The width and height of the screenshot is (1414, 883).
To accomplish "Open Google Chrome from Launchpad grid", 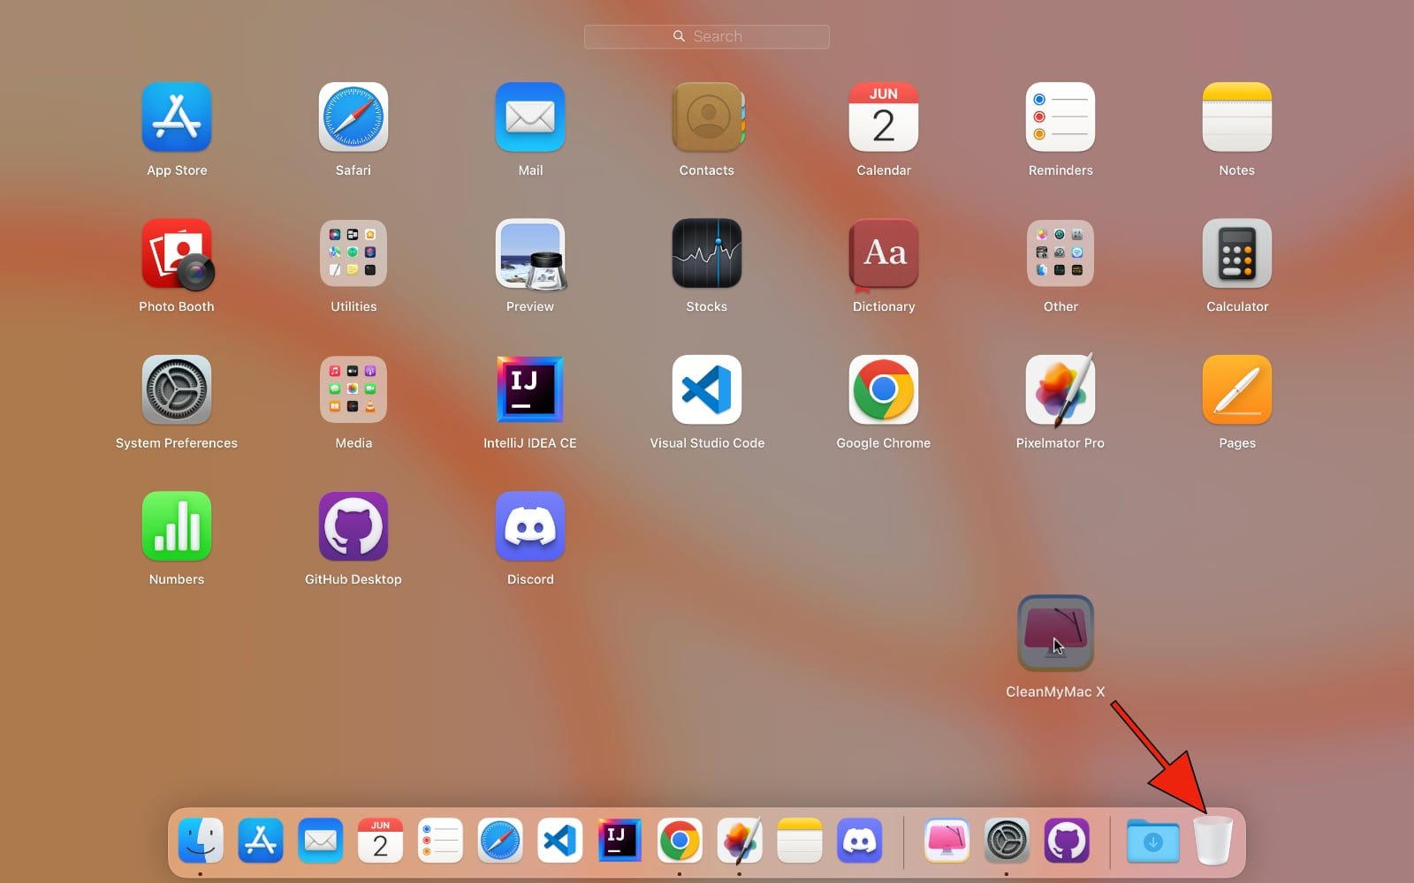I will click(x=884, y=390).
